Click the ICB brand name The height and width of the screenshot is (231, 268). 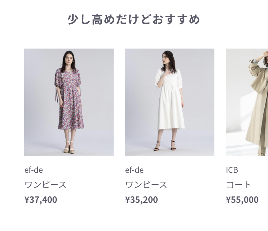pos(232,170)
